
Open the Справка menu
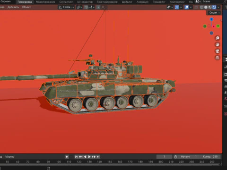point(6,1)
